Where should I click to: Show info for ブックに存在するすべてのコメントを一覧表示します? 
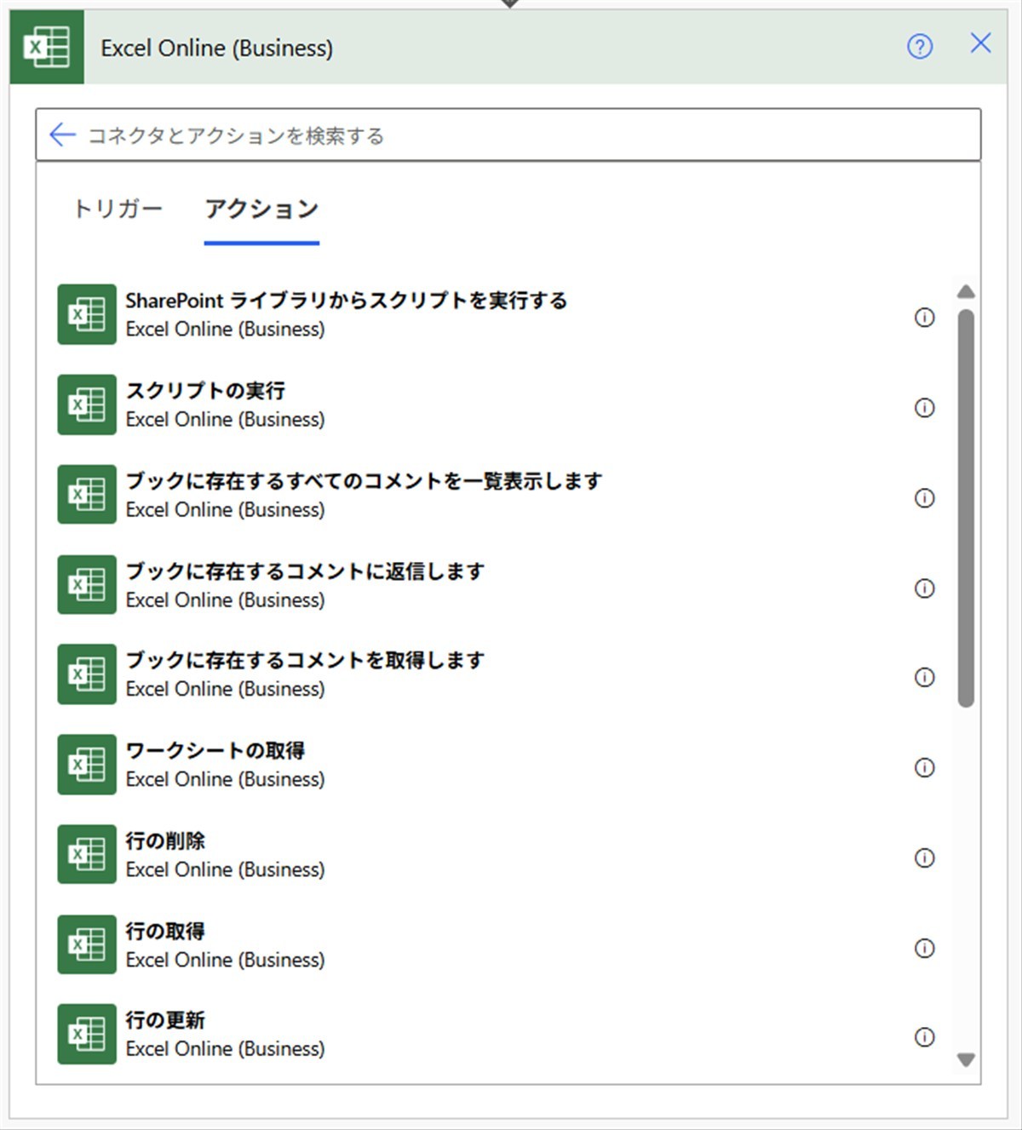click(924, 497)
